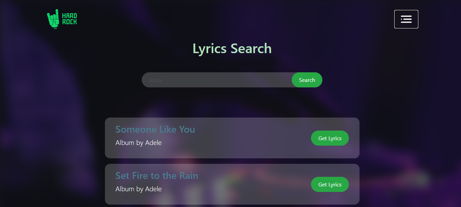This screenshot has height=207, width=461.
Task: Click the HARD ROCK logo text
Action: [x=69, y=19]
